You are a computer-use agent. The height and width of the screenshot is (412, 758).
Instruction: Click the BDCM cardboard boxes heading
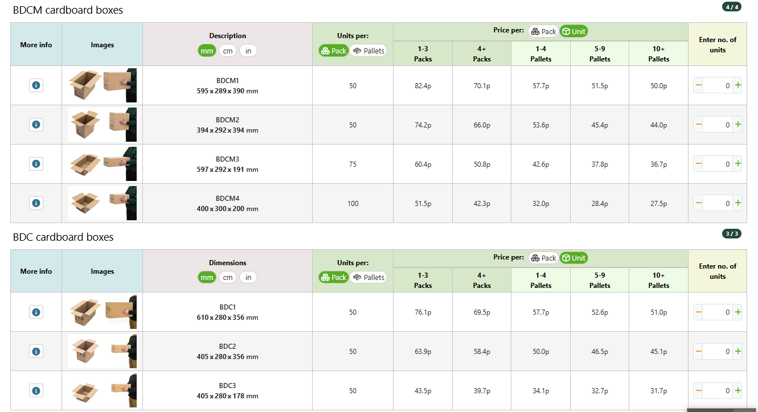(68, 10)
